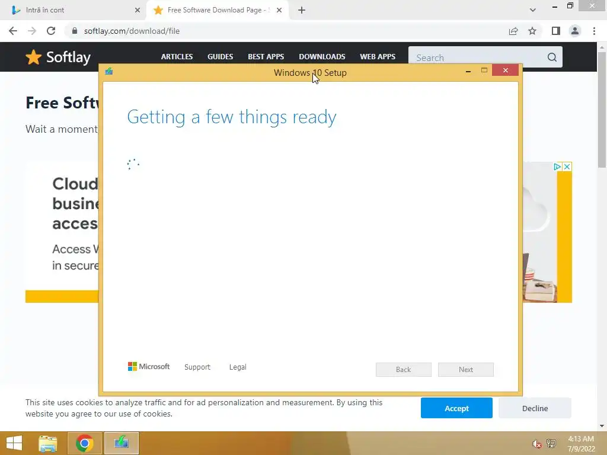
Task: Open a new browser tab
Action: 302,10
